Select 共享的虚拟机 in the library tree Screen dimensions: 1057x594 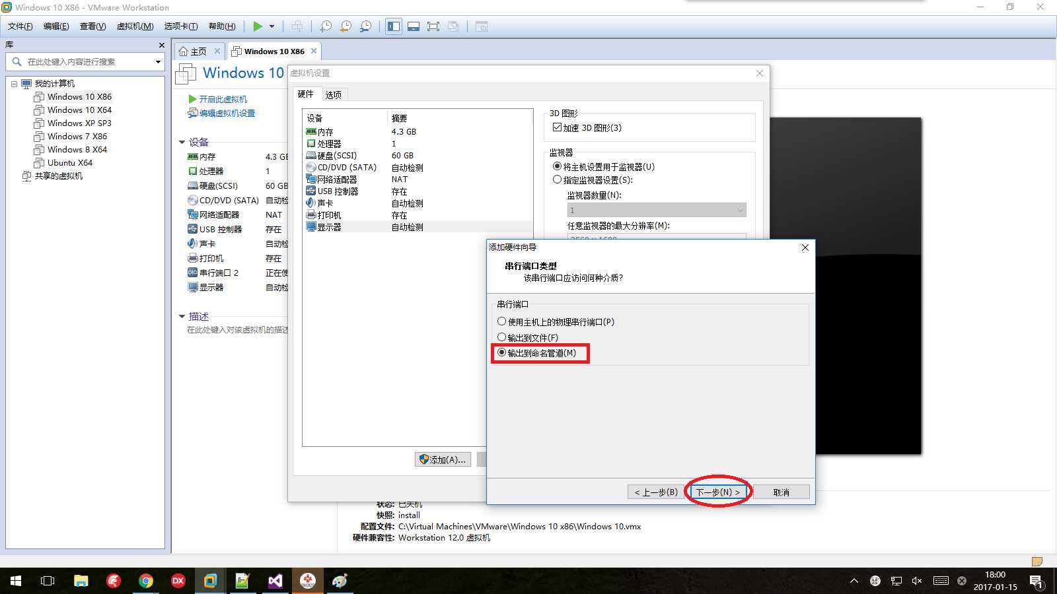point(59,176)
